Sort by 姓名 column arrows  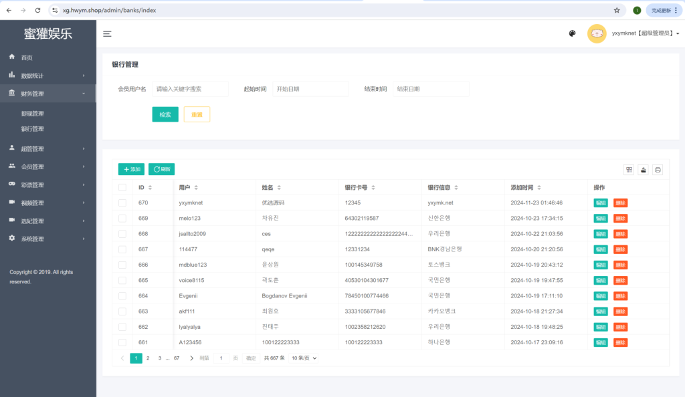pos(279,188)
